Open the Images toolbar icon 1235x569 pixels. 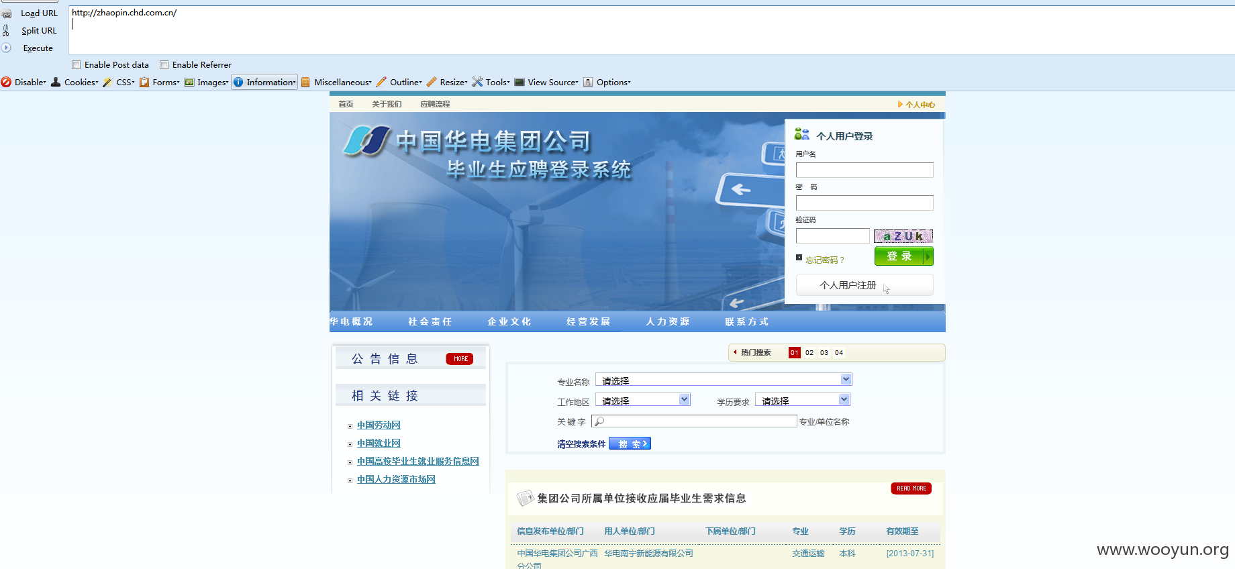pyautogui.click(x=189, y=82)
